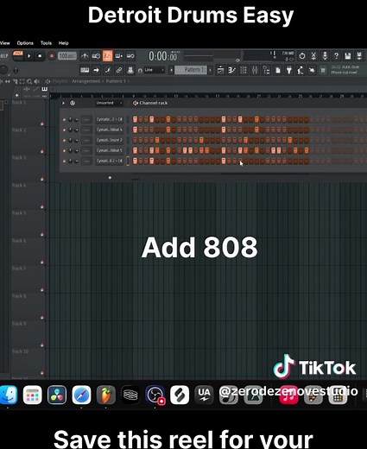Mute the Cymatic..2 - C# channel
Image resolution: width=367 pixels, height=449 pixels.
click(64, 119)
